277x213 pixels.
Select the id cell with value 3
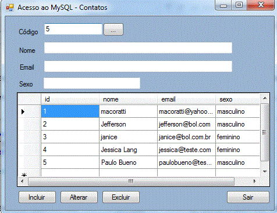point(70,137)
